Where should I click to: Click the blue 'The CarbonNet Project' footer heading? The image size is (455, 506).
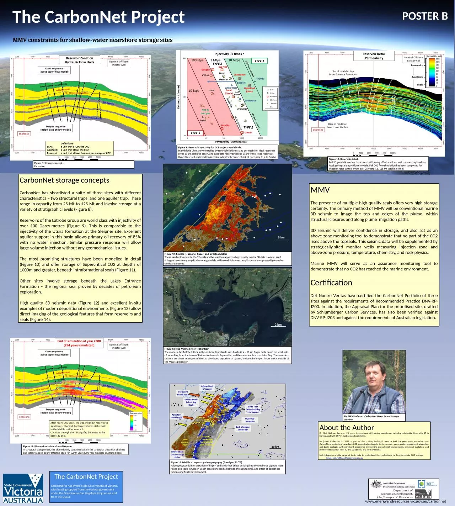point(86,476)
